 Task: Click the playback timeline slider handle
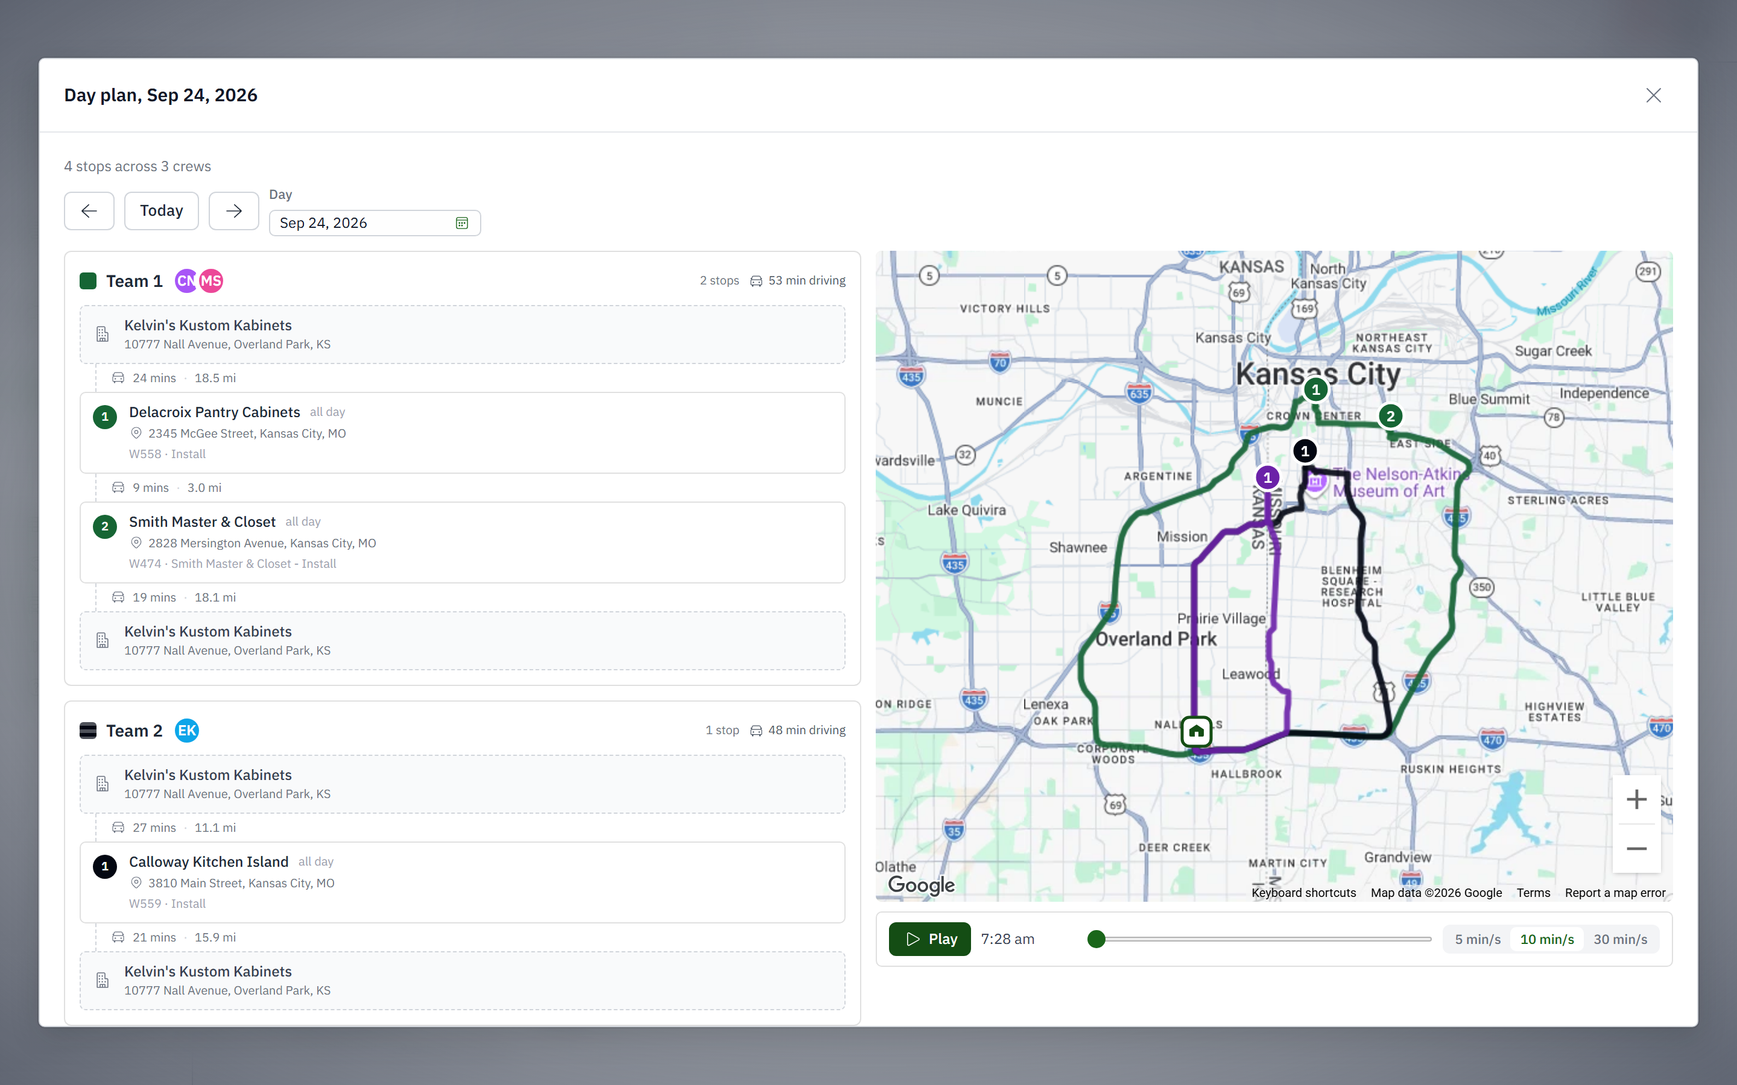click(1096, 939)
